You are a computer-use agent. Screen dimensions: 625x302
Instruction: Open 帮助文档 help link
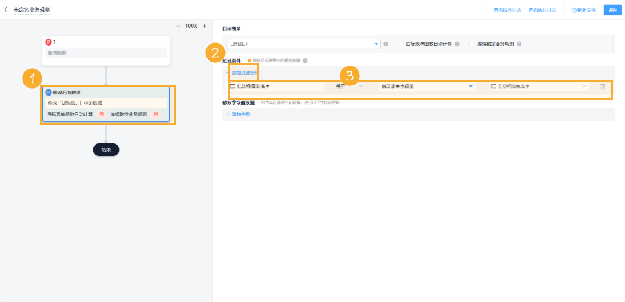tap(584, 10)
